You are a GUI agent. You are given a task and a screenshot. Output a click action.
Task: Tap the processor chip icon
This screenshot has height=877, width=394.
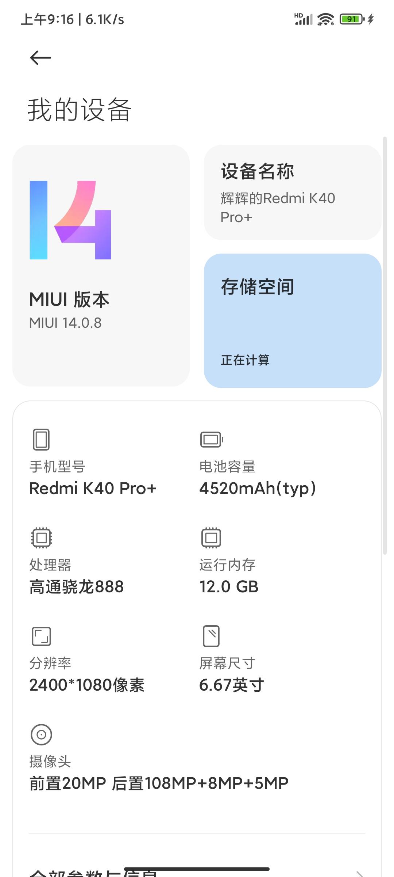point(41,538)
